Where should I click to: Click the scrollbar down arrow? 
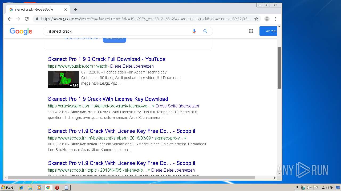279,173
